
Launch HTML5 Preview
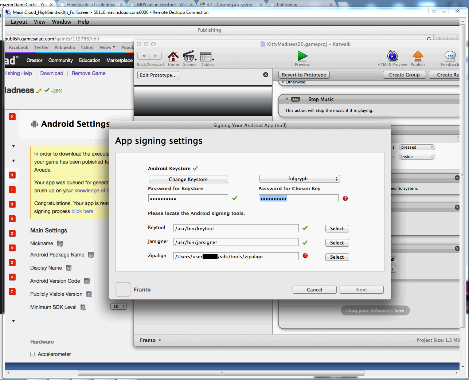[392, 56]
